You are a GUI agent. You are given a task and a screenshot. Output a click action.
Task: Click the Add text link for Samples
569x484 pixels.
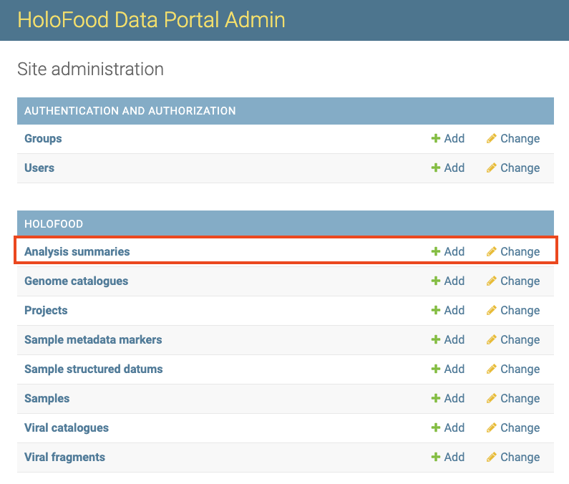454,398
